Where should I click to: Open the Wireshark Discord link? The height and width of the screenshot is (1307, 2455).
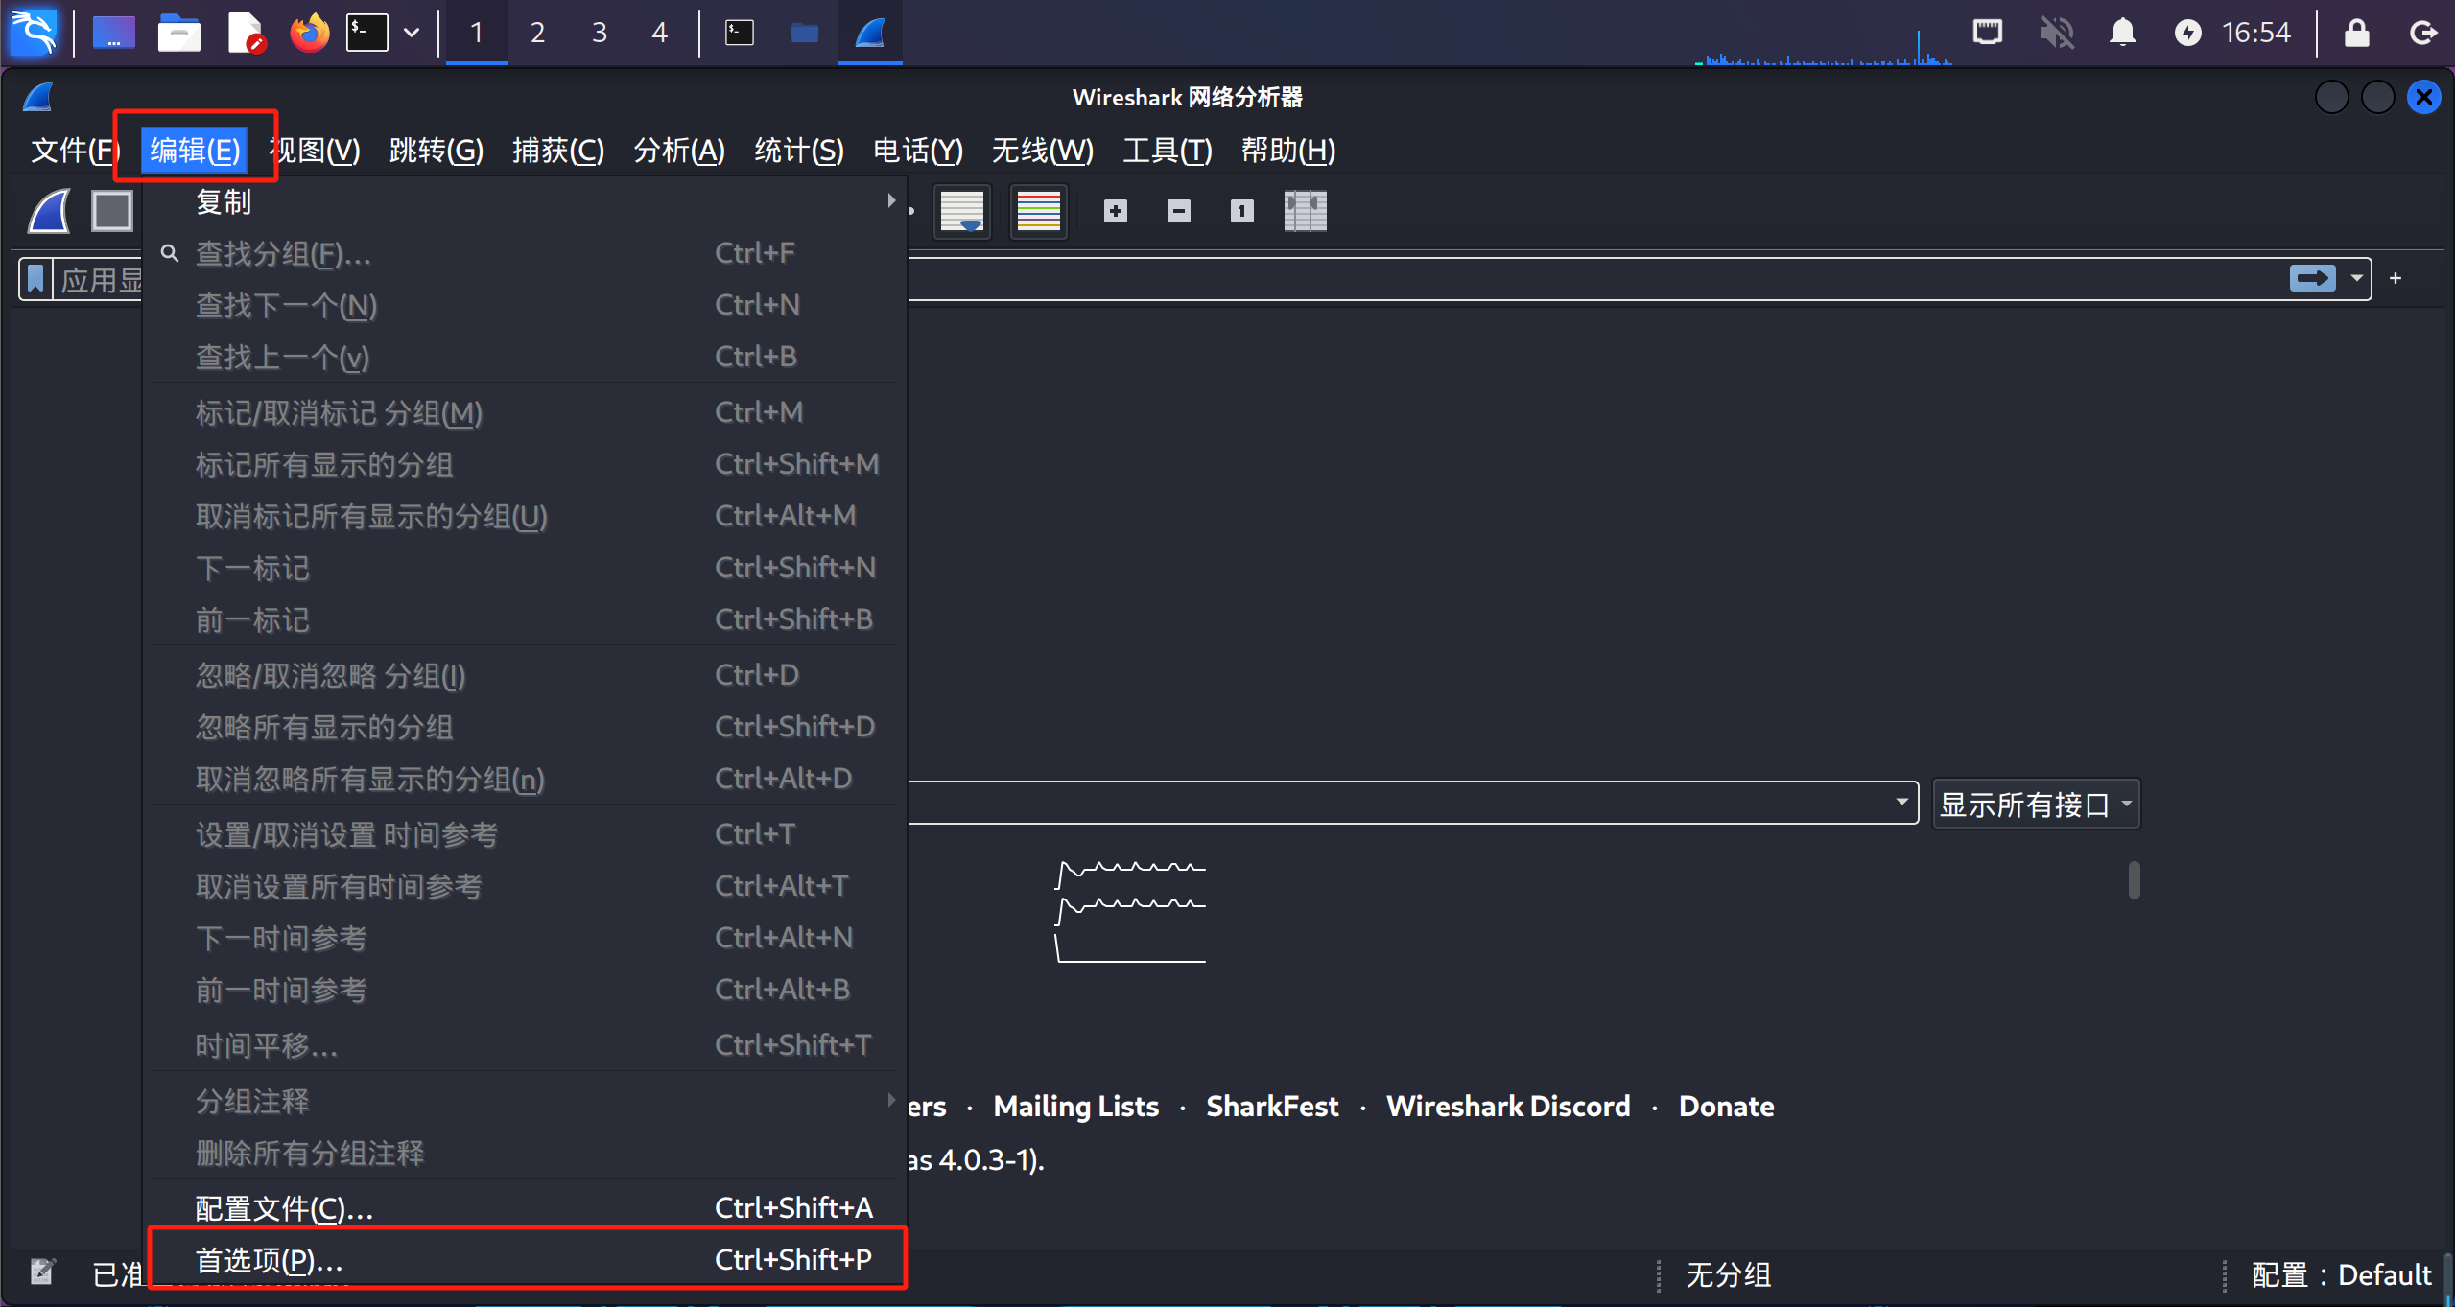click(x=1507, y=1106)
